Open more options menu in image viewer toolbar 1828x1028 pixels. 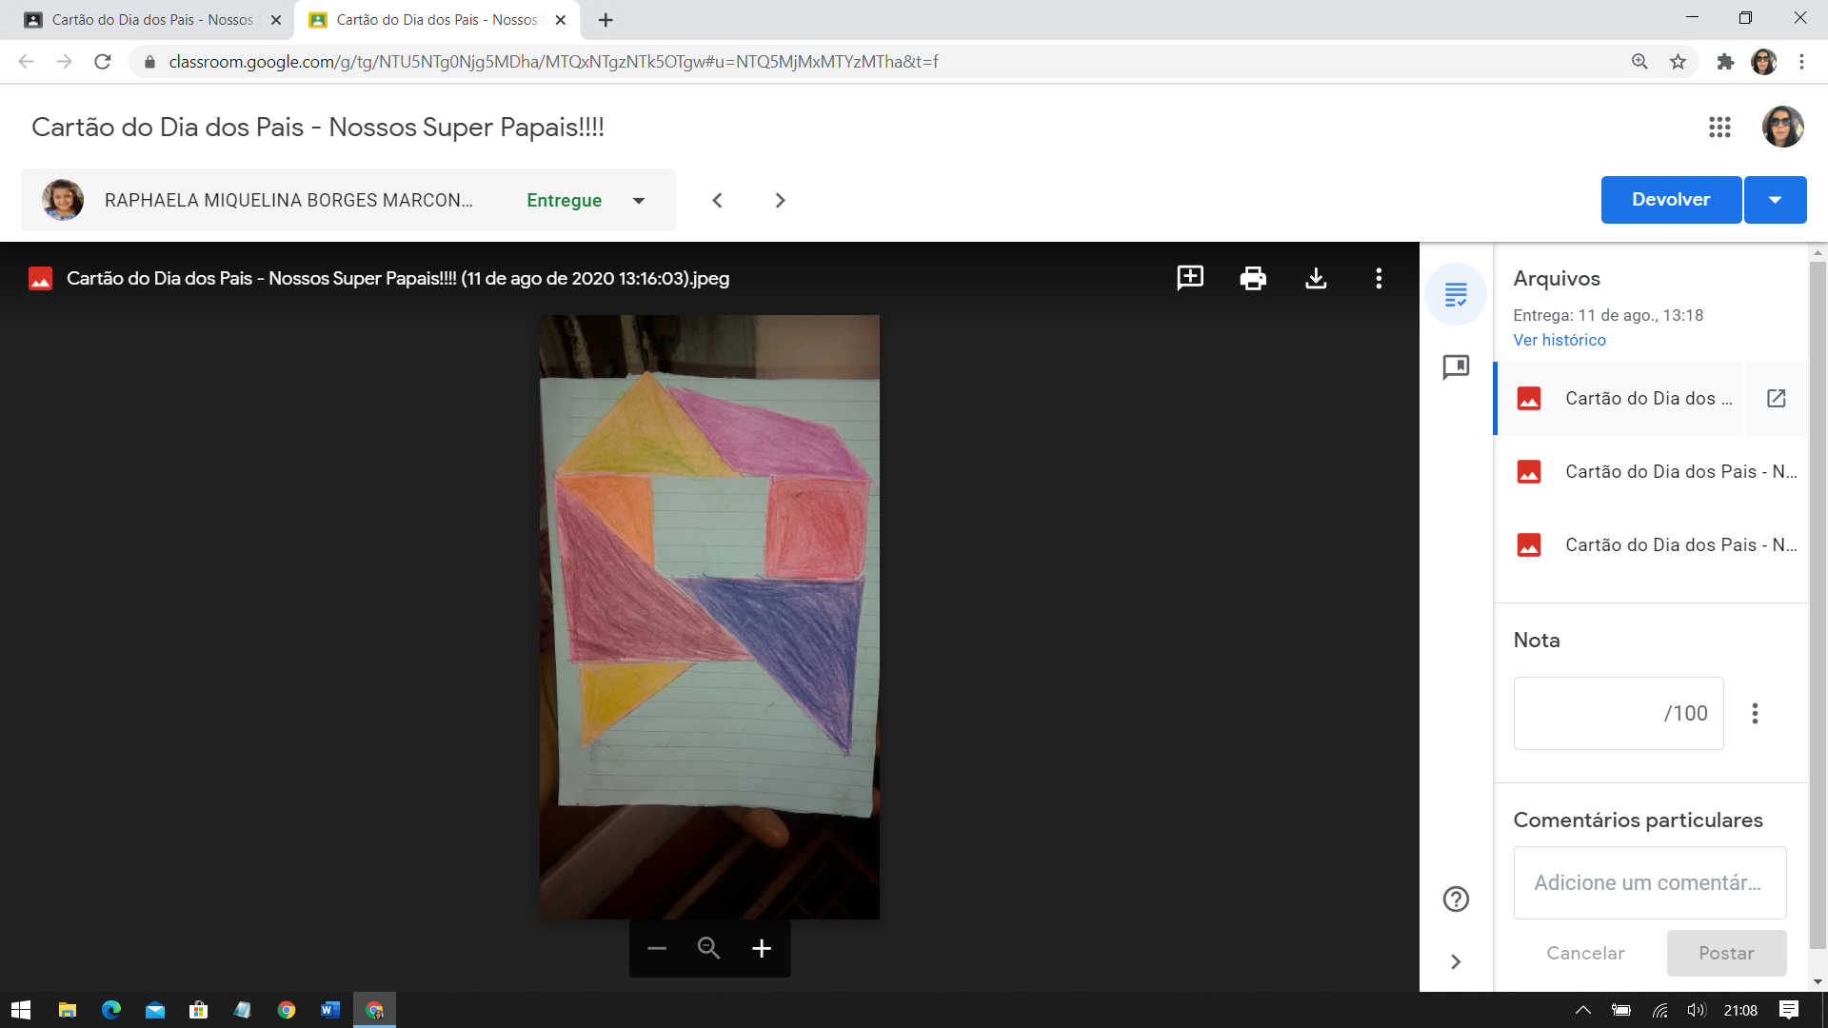click(x=1379, y=278)
